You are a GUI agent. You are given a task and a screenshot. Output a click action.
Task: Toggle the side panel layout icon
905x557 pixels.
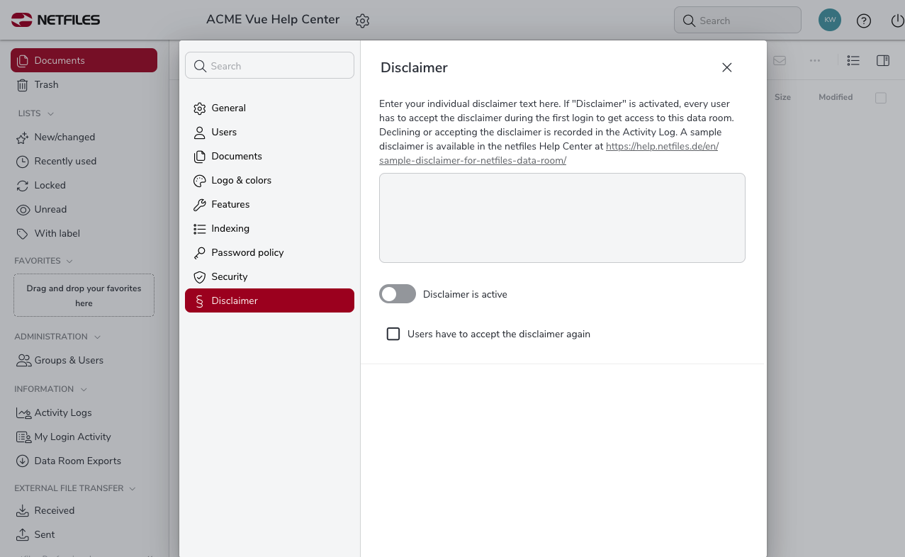[883, 61]
